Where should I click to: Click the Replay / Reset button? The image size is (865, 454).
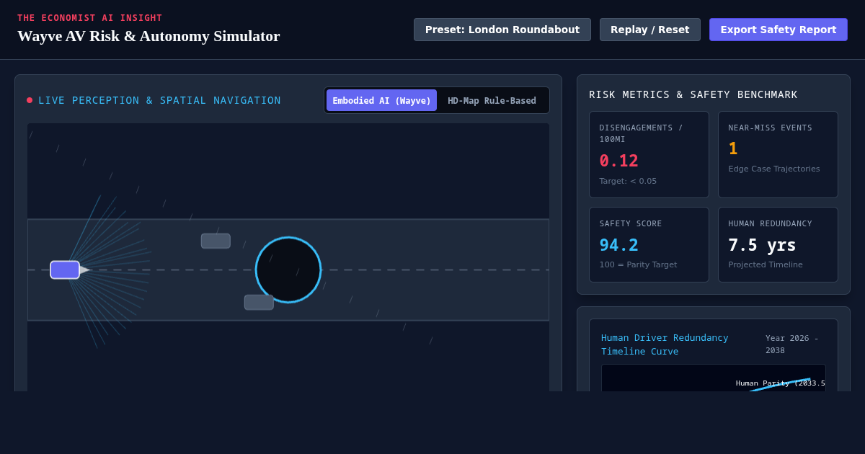tap(649, 30)
